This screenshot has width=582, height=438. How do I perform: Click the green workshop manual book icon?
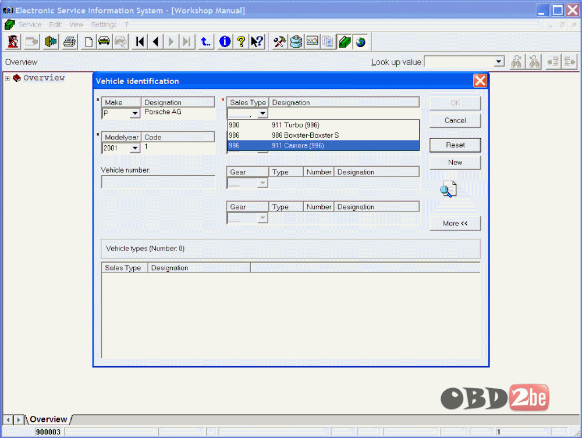345,41
